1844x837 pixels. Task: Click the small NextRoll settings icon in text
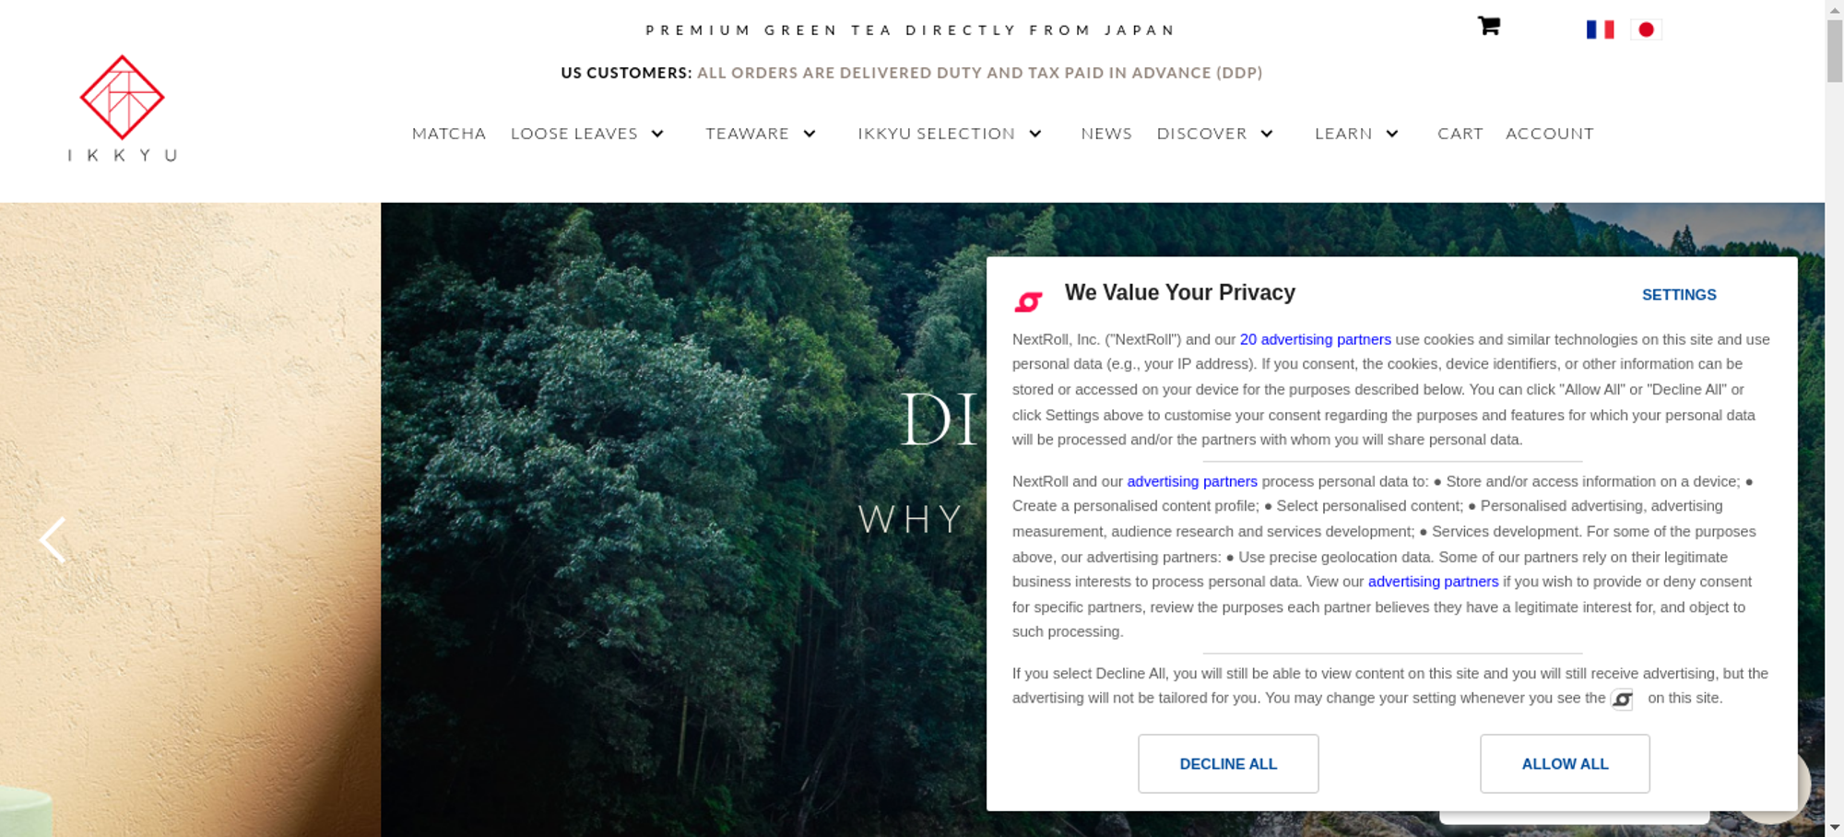pos(1622,699)
